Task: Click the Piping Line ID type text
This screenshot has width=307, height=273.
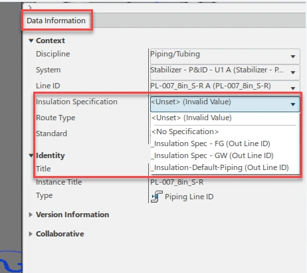Action: [x=189, y=197]
